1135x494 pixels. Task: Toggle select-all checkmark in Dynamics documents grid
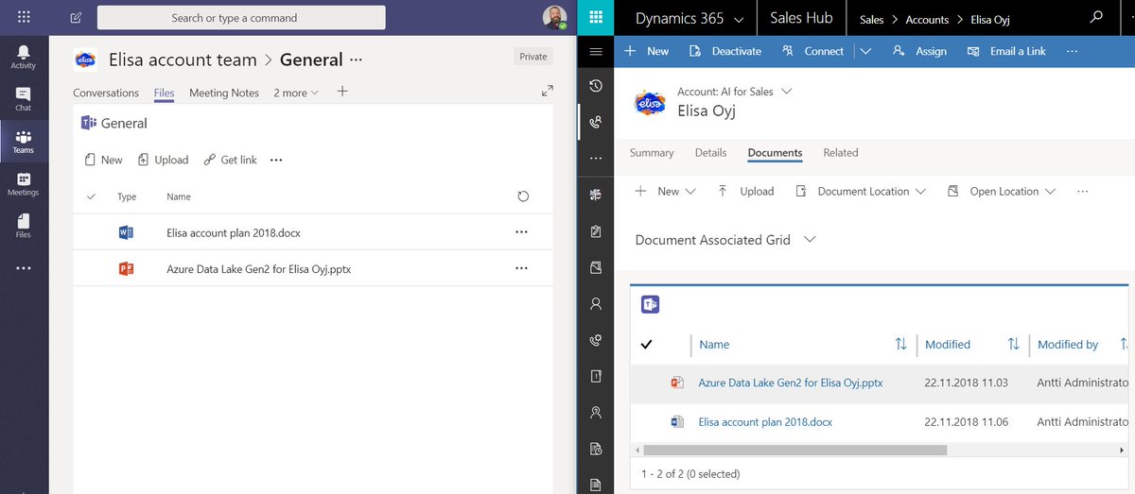(647, 345)
